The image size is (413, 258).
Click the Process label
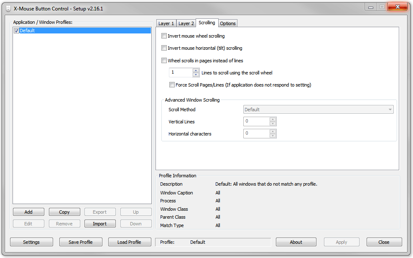(168, 201)
